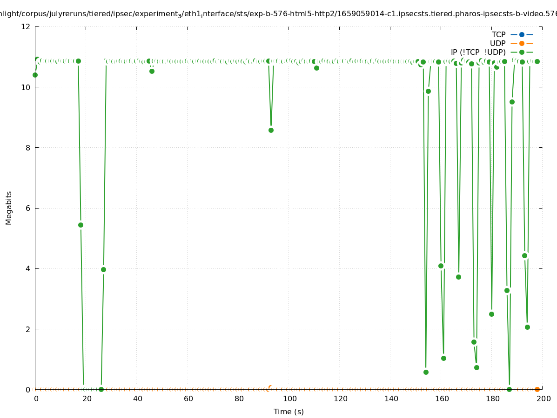
Task: Select the IP (!TCP !UDP) legend label
Action: tap(478, 52)
